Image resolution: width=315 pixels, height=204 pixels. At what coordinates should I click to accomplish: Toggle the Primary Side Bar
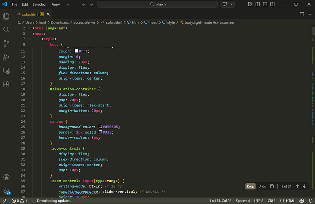point(258,4)
